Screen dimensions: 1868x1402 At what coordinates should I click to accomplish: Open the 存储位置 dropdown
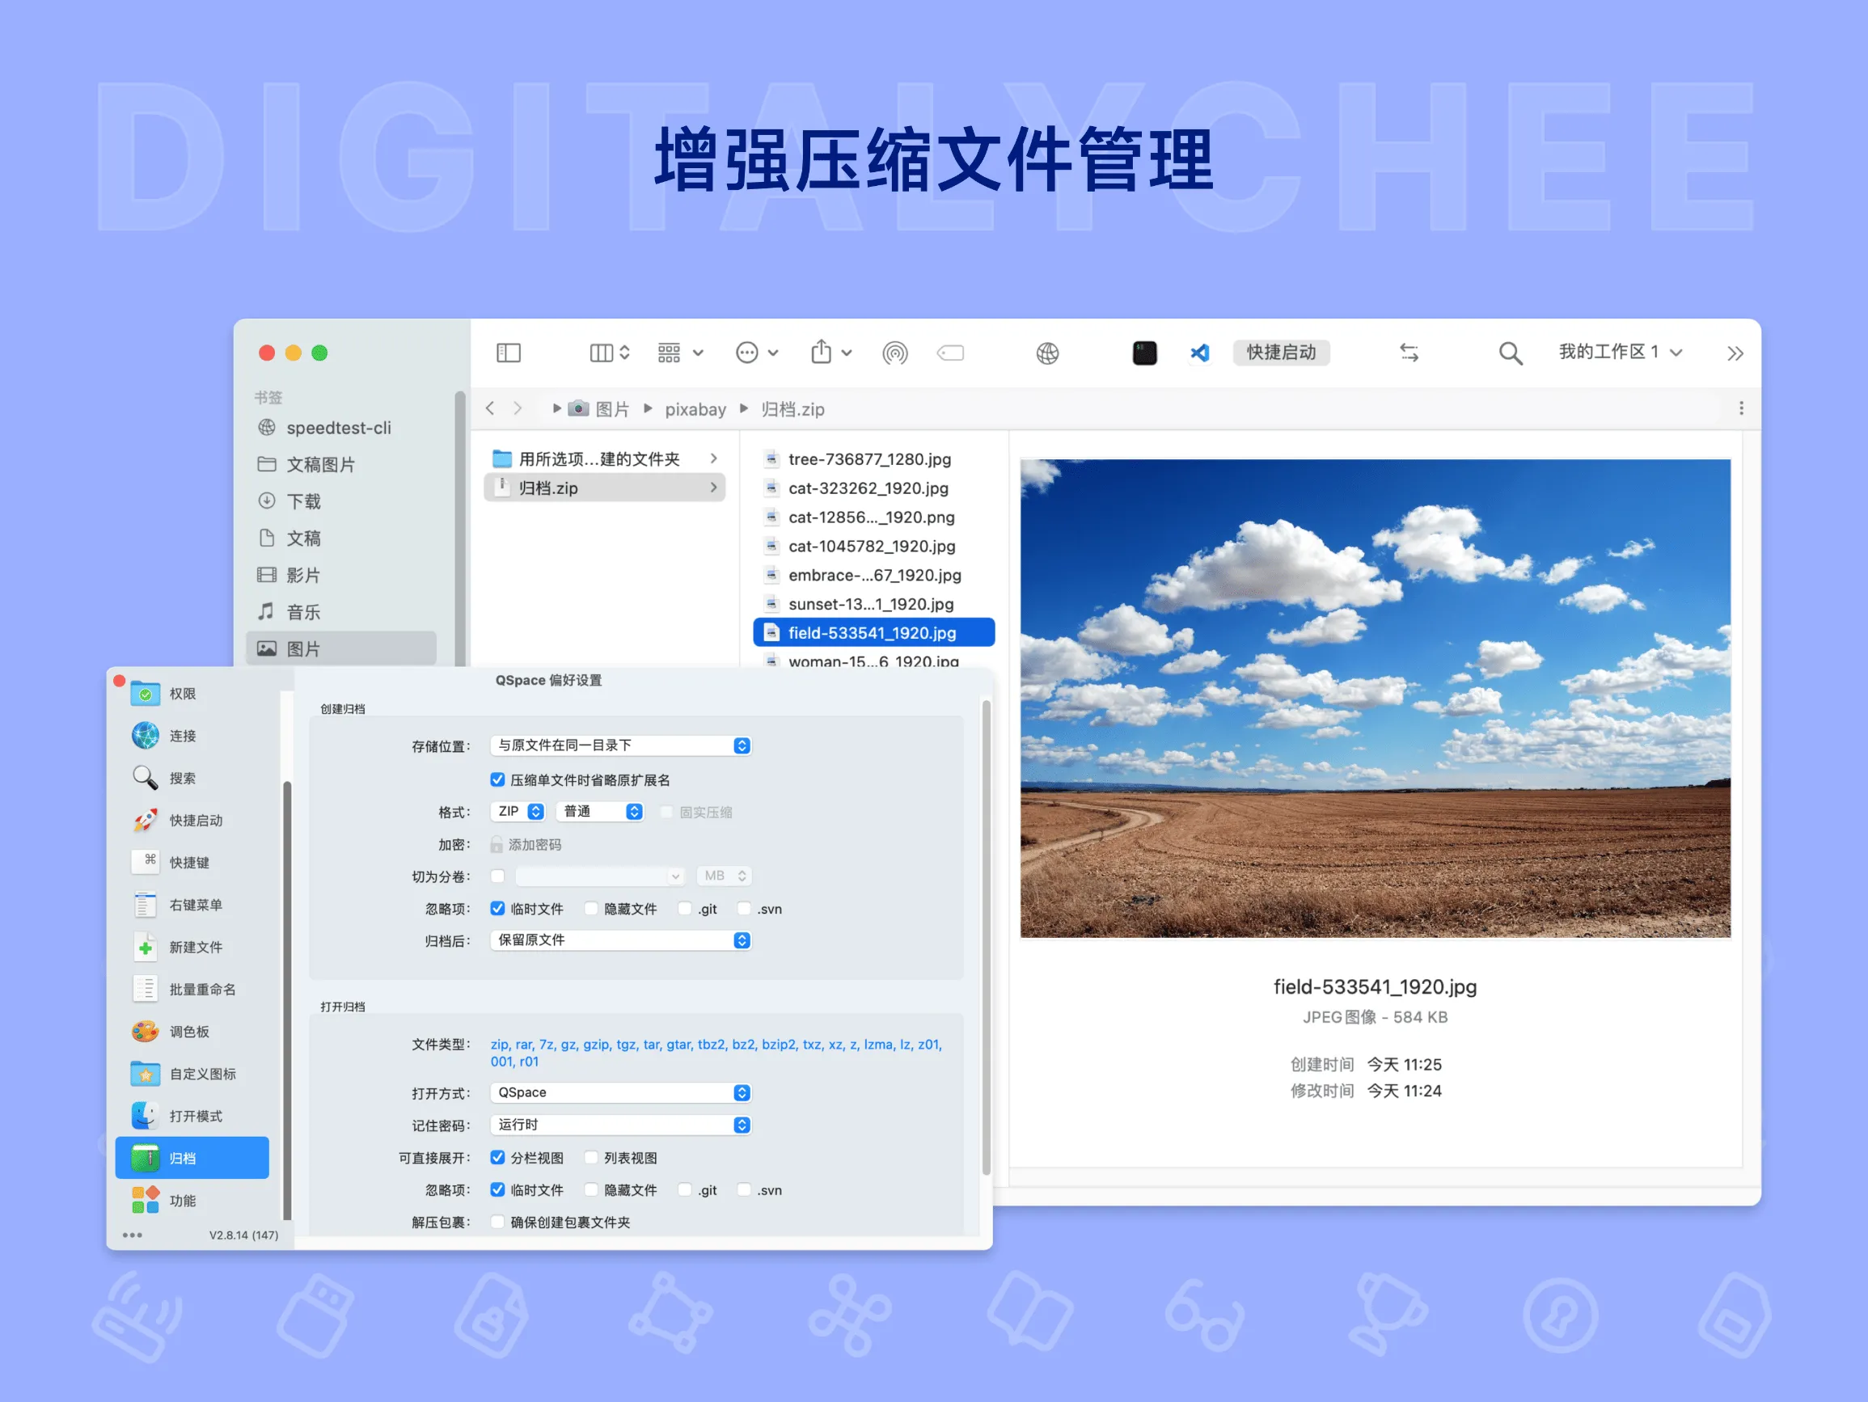pyautogui.click(x=622, y=745)
